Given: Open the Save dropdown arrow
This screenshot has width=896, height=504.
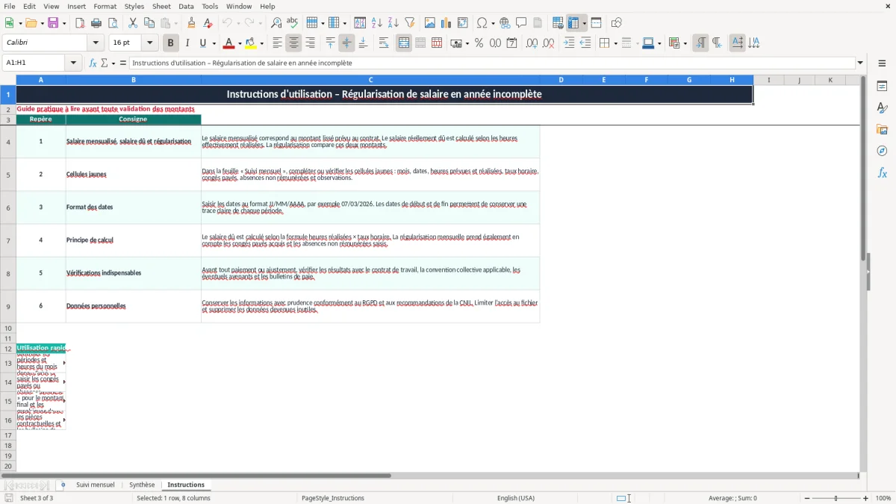Looking at the screenshot, I should point(65,23).
